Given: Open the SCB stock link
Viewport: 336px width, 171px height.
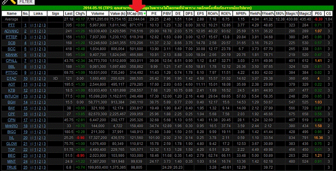Looking at the screenshot, I should tap(11, 43).
